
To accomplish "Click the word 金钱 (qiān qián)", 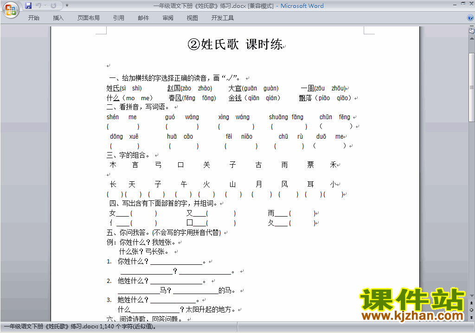I will click(255, 98).
